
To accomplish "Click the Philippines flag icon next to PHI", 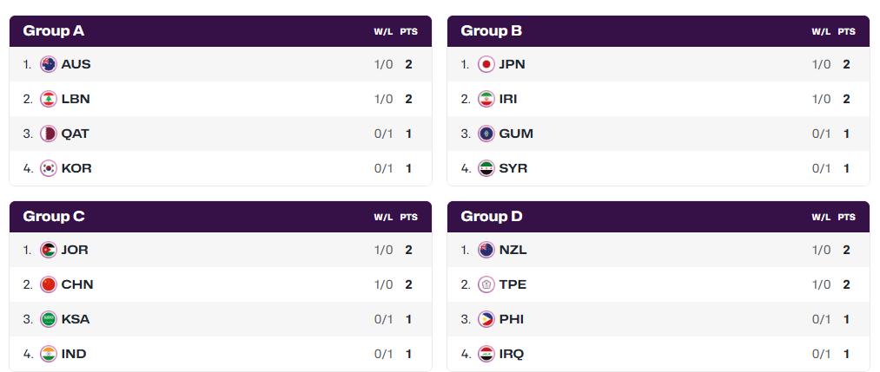I will (x=486, y=319).
